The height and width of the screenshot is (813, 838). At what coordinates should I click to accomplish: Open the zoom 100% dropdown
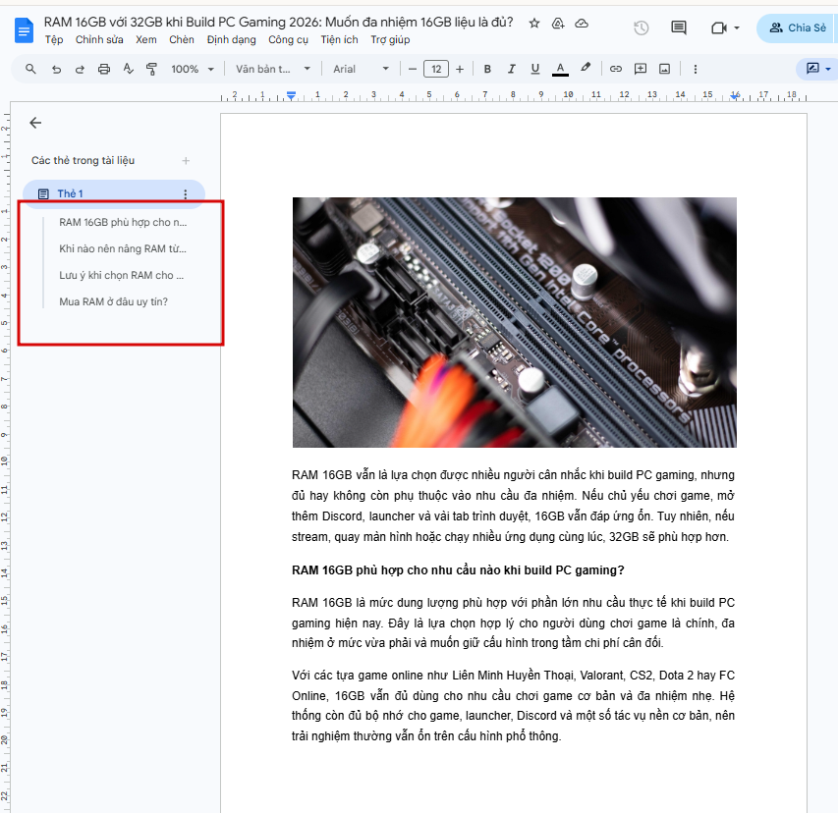pyautogui.click(x=193, y=69)
